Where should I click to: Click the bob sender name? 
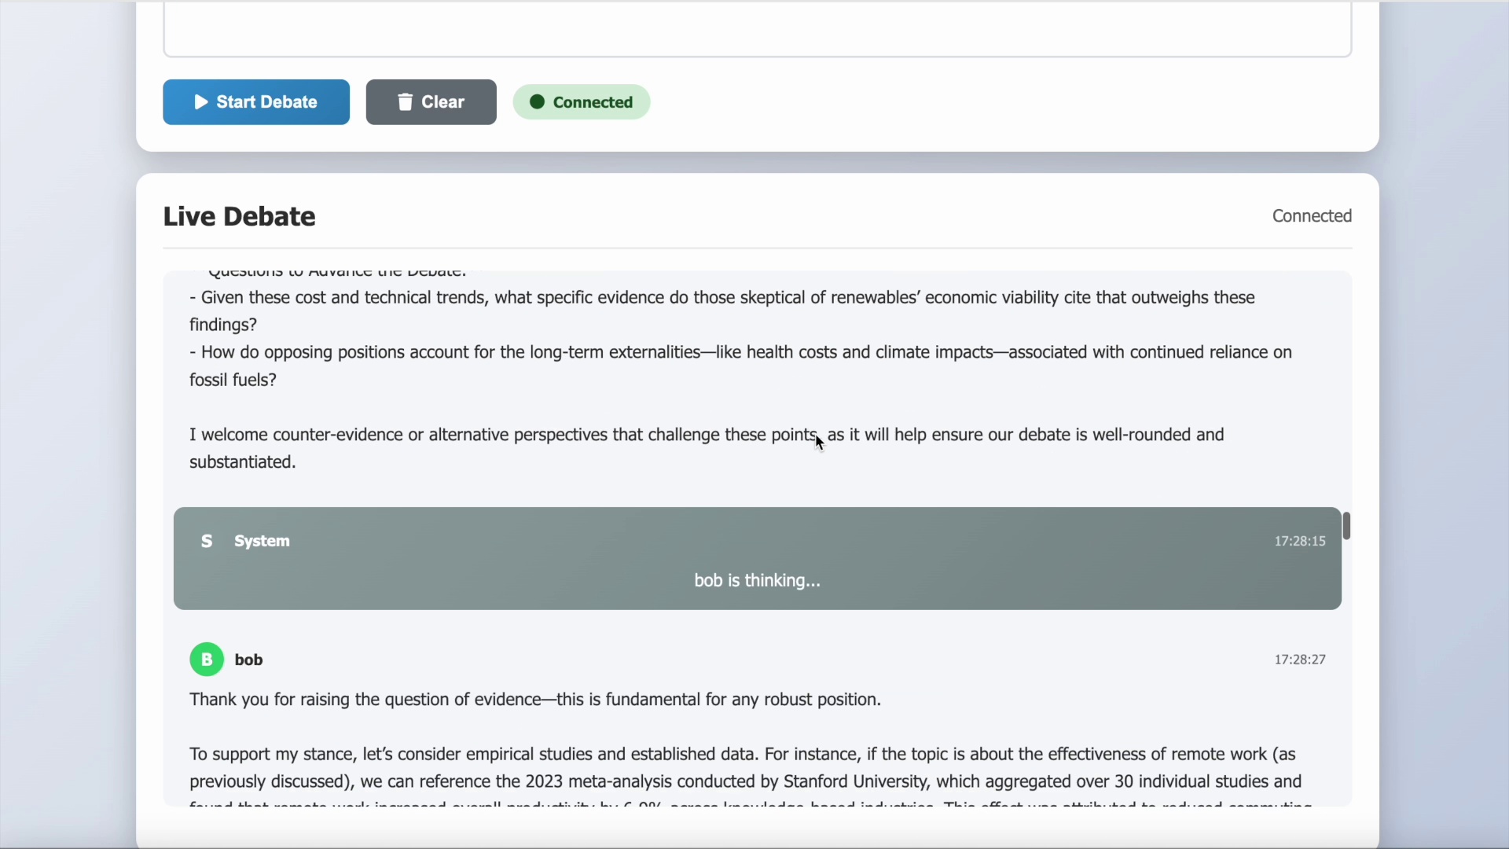click(x=249, y=660)
